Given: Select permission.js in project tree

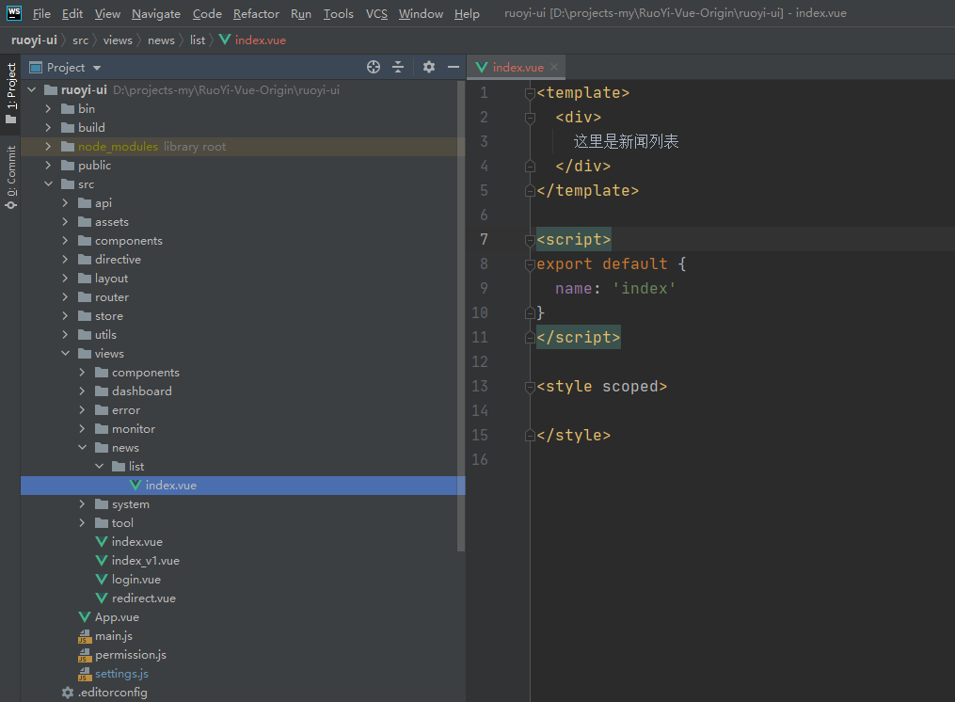Looking at the screenshot, I should [131, 655].
